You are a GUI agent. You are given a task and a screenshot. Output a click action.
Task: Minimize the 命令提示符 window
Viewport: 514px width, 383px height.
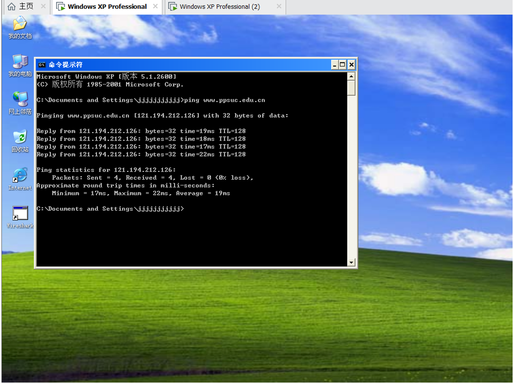click(334, 65)
